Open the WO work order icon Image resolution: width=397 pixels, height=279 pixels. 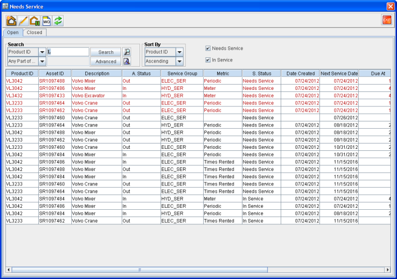[x=47, y=21]
